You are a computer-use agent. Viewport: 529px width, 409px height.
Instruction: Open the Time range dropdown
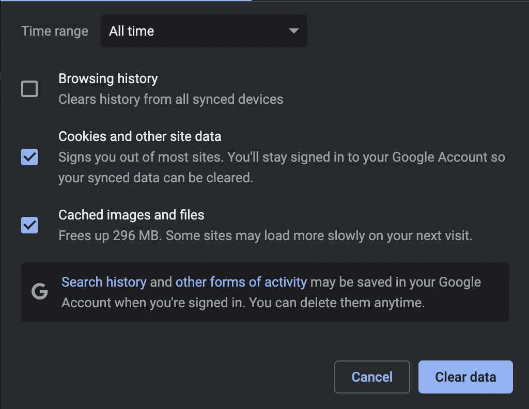(x=204, y=31)
